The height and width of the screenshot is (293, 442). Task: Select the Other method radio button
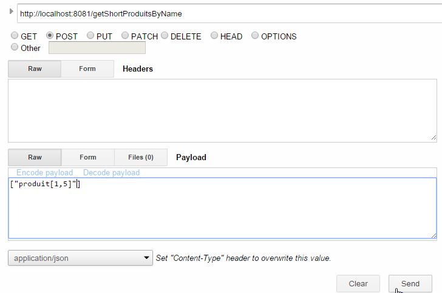click(15, 48)
